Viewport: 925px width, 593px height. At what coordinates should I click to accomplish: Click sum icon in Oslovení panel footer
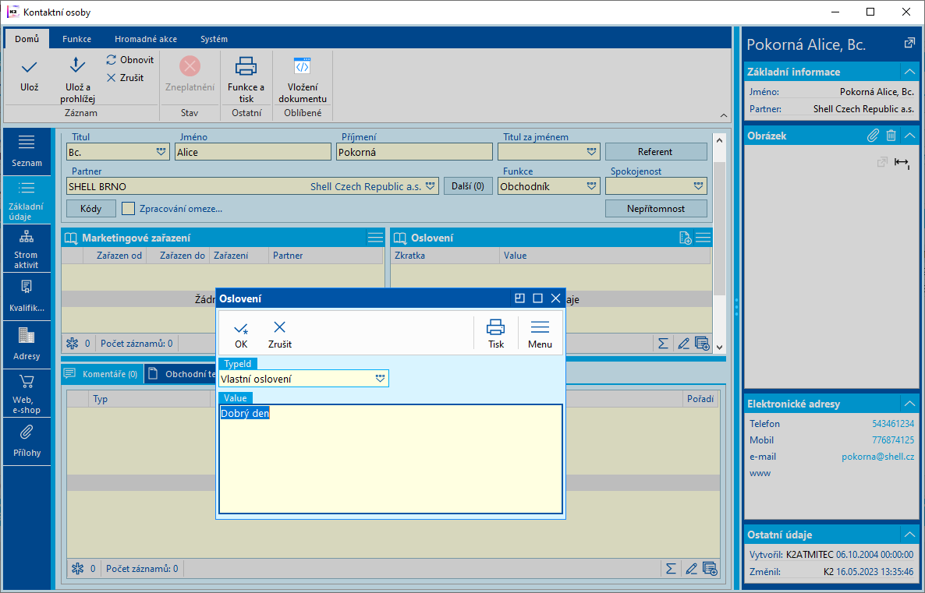point(663,343)
